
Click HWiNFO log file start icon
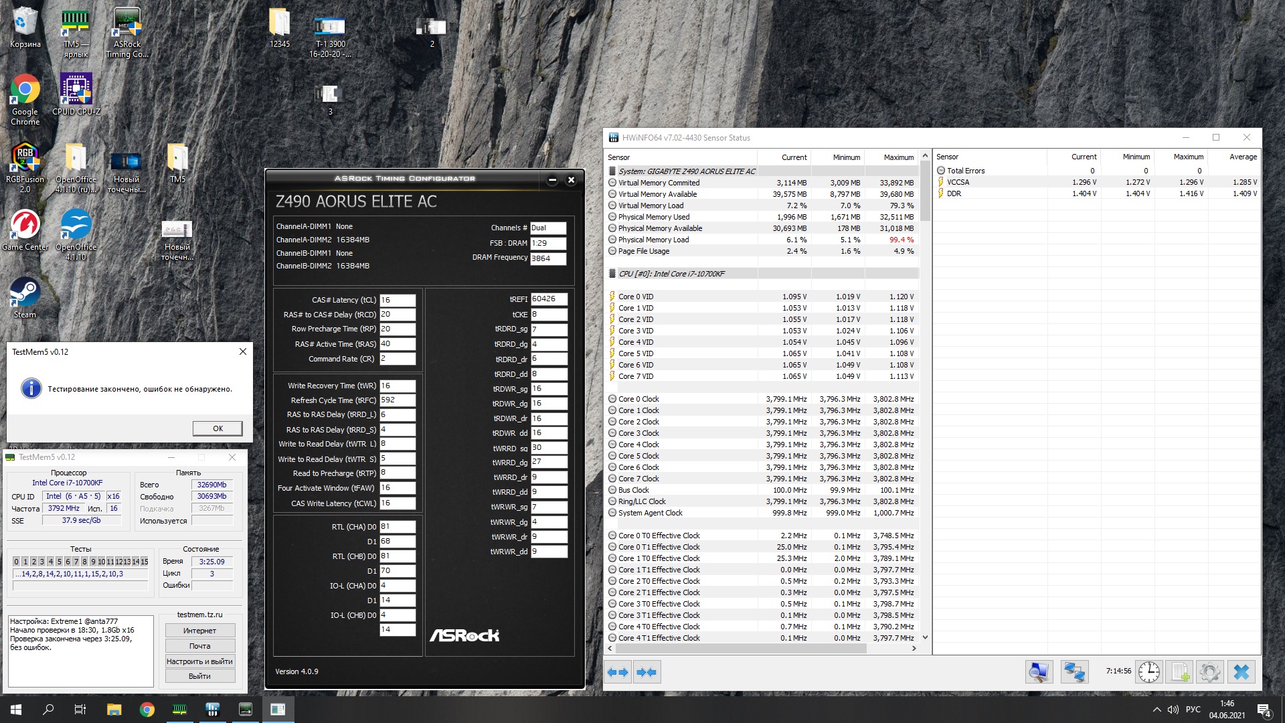[x=1179, y=671]
